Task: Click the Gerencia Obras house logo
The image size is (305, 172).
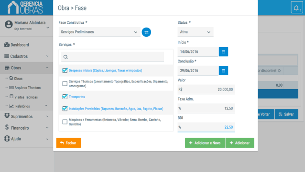Action: (x=25, y=7)
